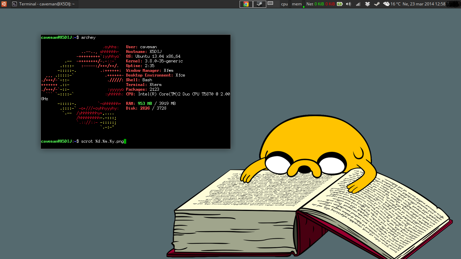461x259 pixels.
Task: Click the 16 °C temperature reading
Action: pos(396,4)
